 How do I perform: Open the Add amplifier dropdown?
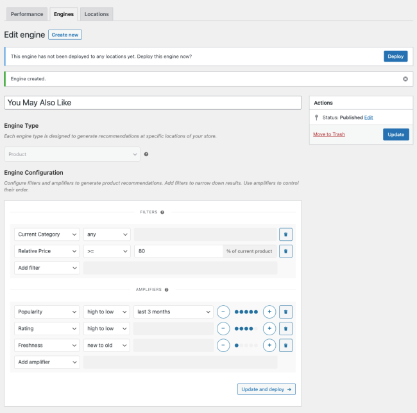click(47, 362)
